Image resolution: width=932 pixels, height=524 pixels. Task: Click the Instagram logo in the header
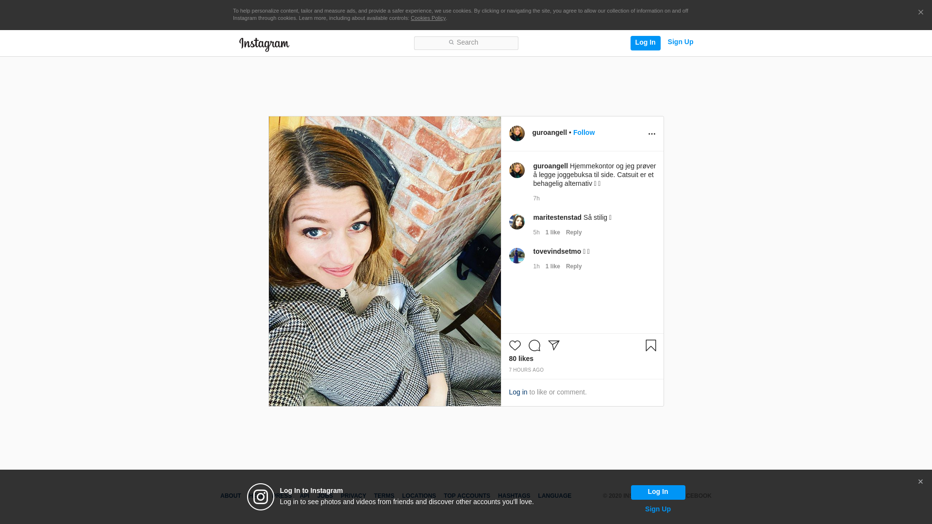click(264, 44)
